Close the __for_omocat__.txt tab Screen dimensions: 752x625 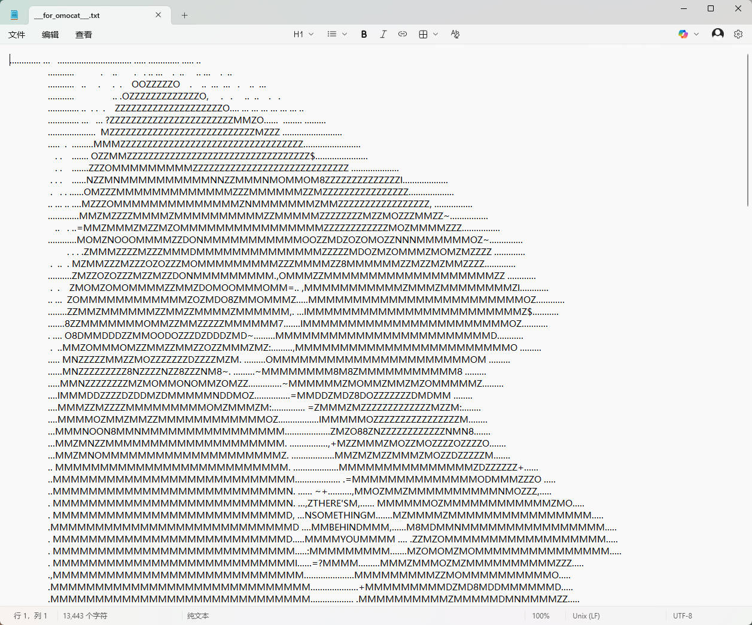tap(159, 15)
